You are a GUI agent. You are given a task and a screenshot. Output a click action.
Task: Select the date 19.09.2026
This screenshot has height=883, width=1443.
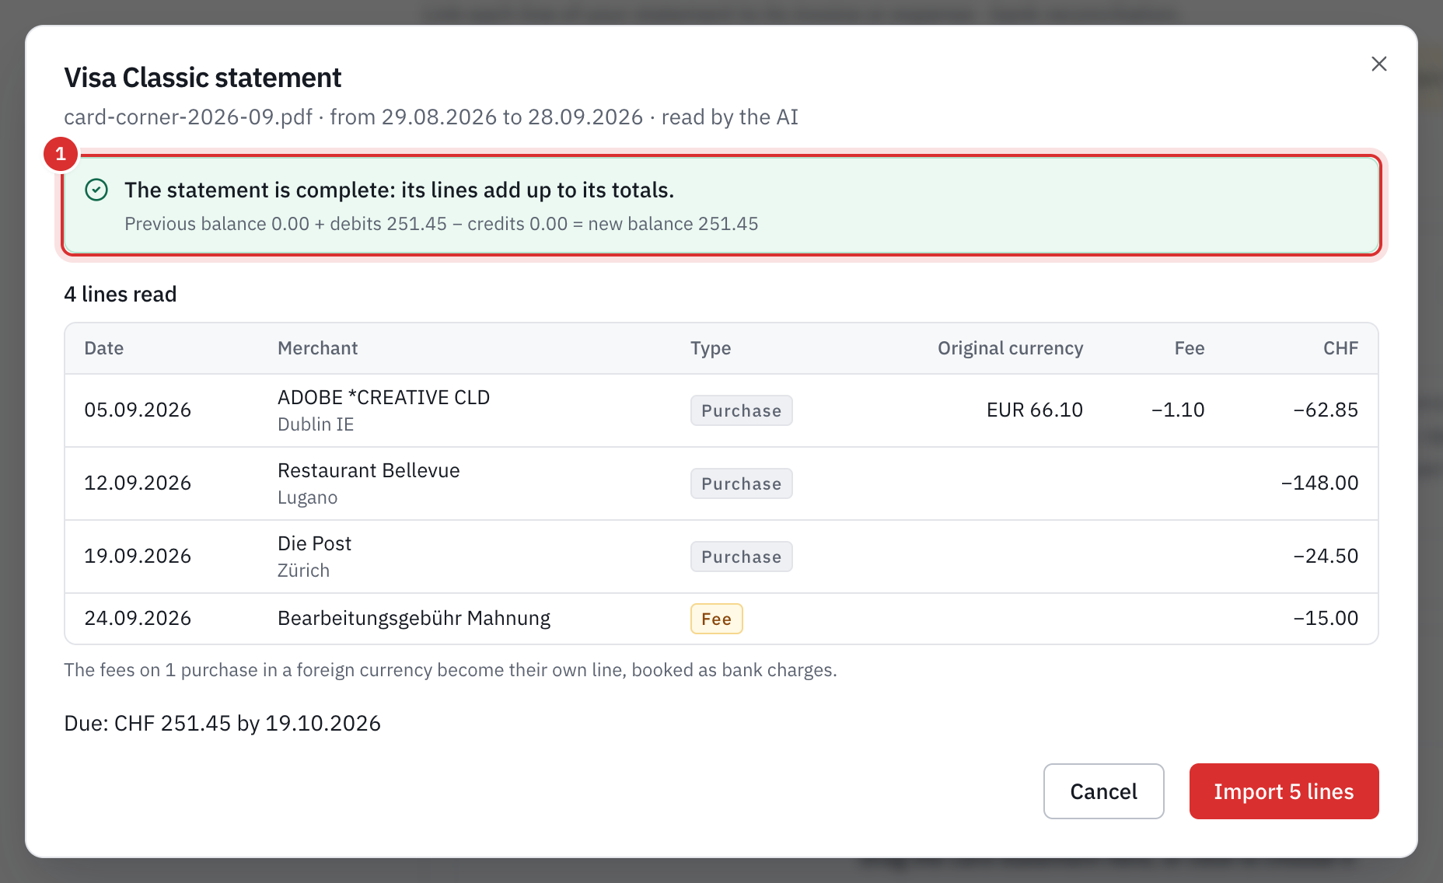pyautogui.click(x=138, y=556)
